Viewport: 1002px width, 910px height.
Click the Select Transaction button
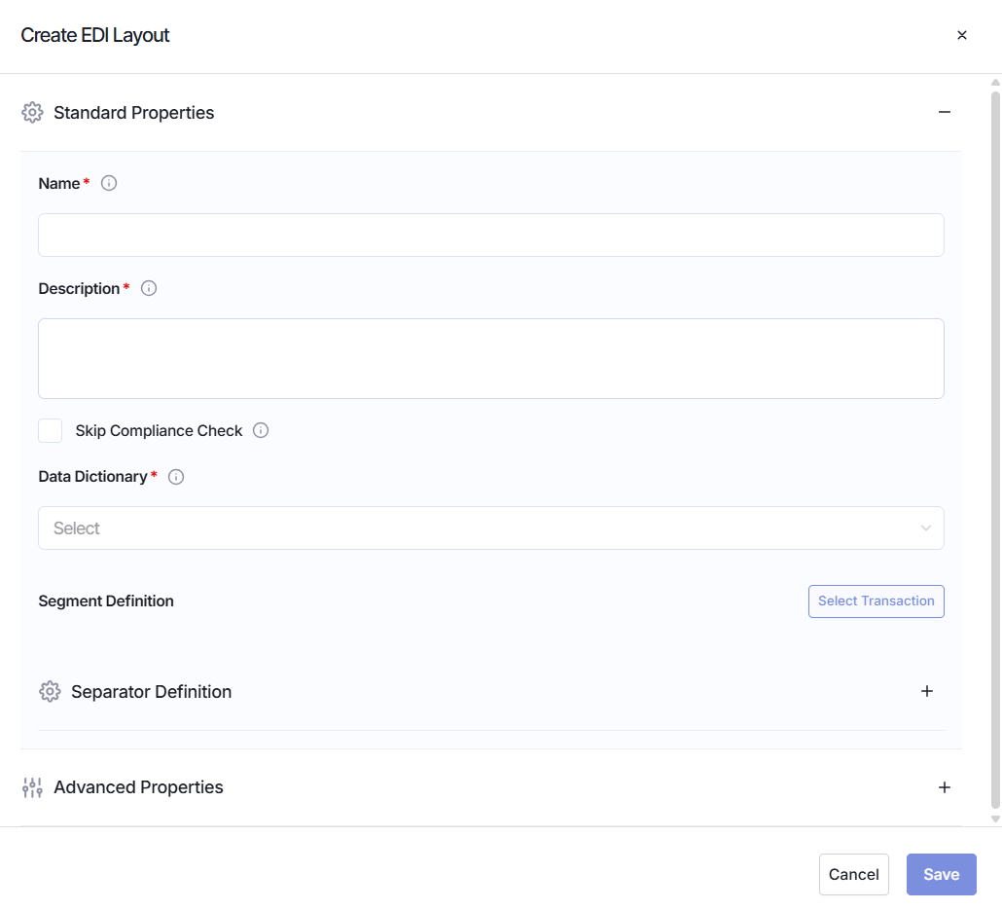876,601
